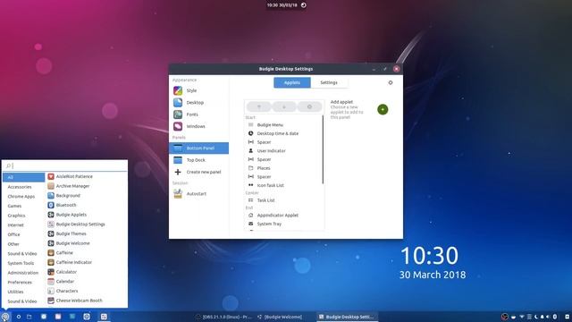Screen dimensions: 572x322
Task: Open the Windows settings section
Action: (198, 126)
